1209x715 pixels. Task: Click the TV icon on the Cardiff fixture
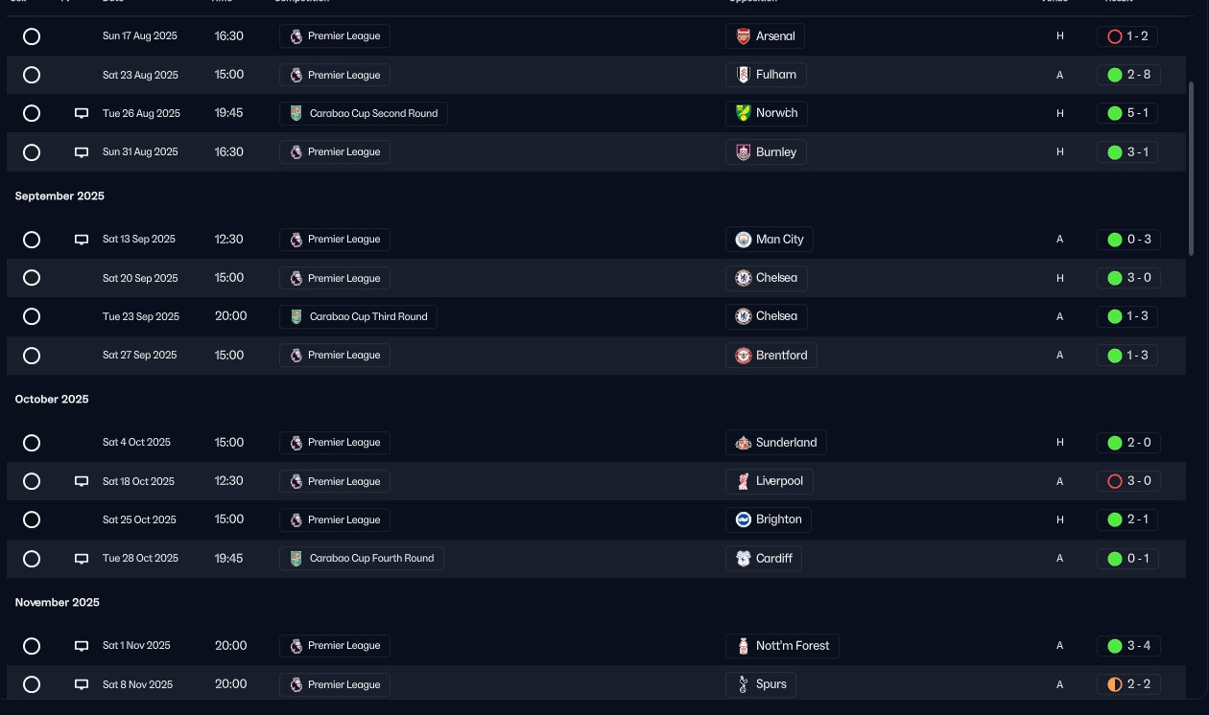82,559
